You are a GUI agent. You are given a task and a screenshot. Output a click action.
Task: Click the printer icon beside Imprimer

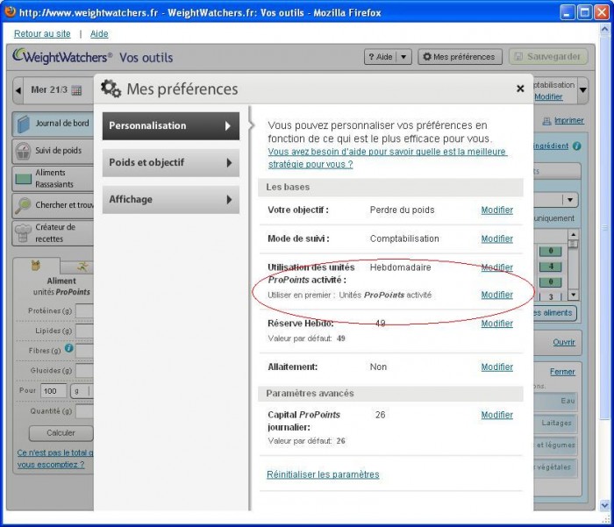[x=546, y=121]
